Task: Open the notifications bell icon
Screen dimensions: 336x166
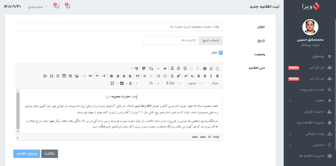Action: coord(68,6)
